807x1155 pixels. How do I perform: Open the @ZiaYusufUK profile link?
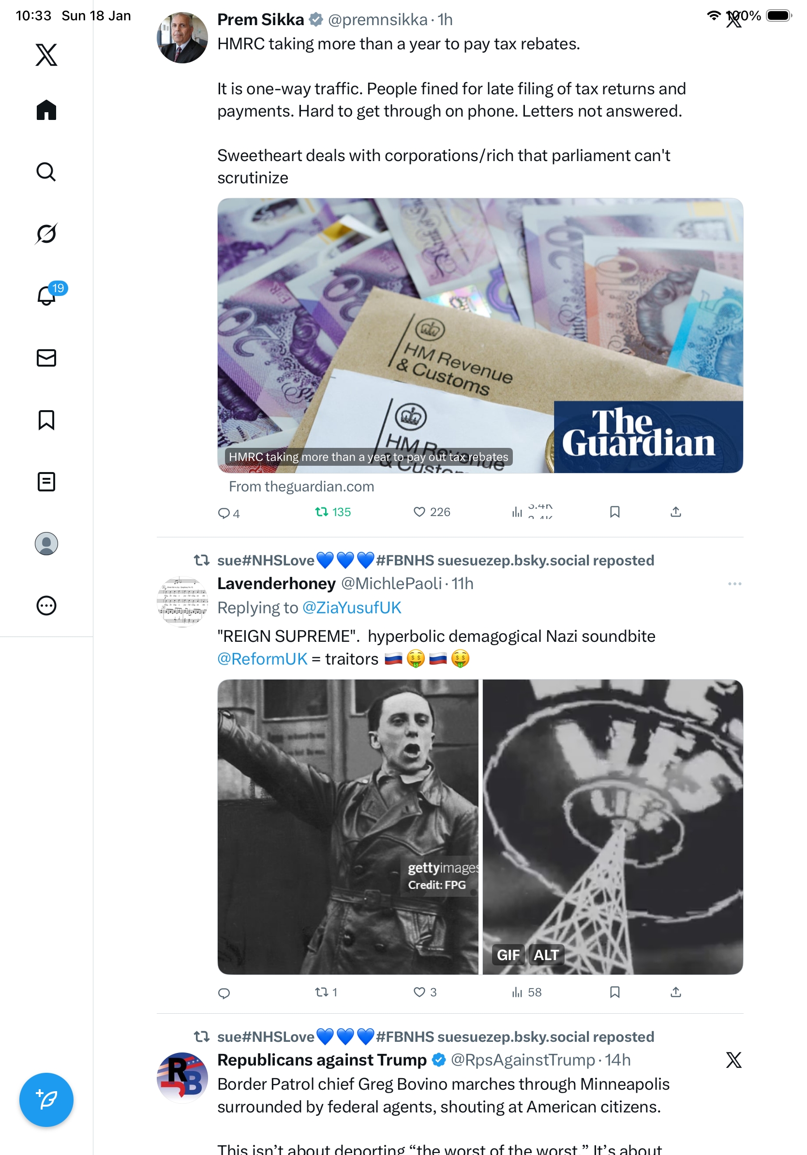click(x=352, y=607)
